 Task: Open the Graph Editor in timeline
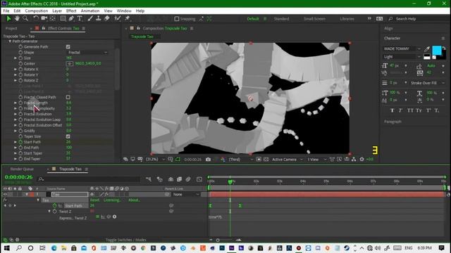click(x=199, y=179)
